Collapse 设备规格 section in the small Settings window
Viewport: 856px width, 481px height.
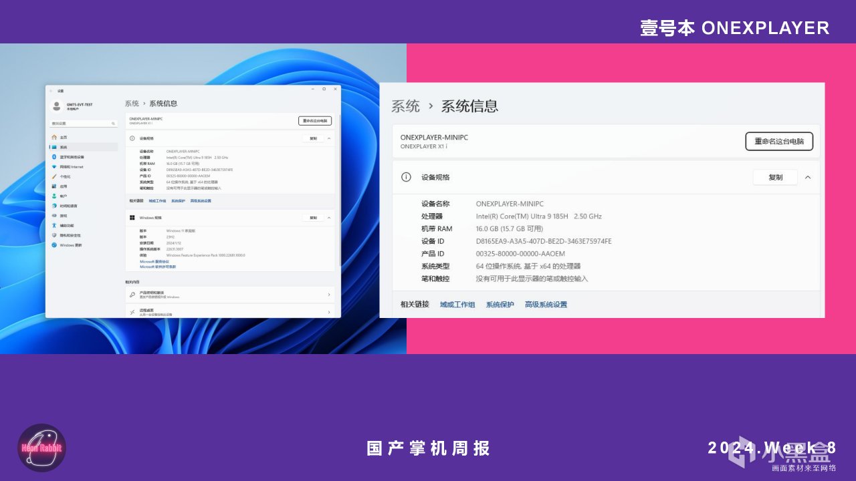329,138
